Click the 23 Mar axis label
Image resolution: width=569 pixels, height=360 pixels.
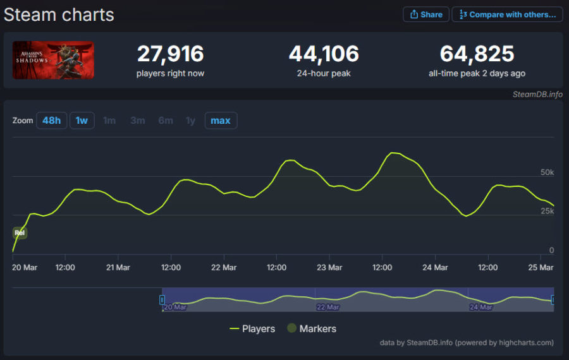(x=329, y=268)
